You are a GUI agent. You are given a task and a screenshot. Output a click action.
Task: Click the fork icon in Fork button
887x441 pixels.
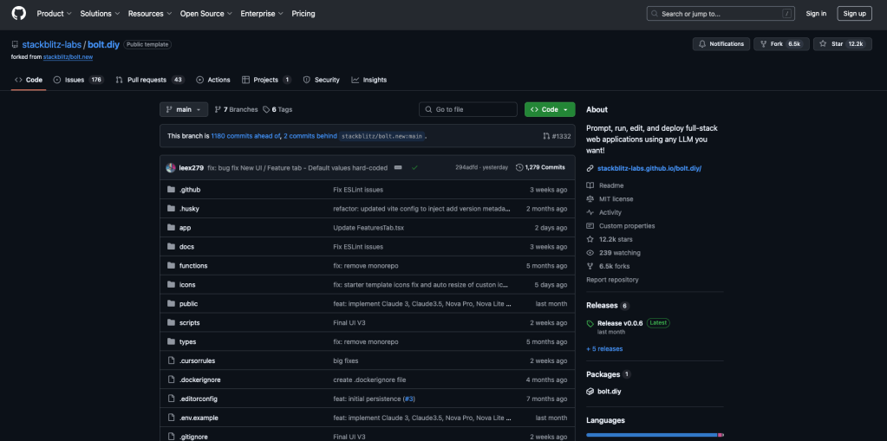point(763,44)
